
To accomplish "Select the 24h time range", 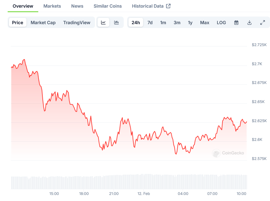I will click(136, 23).
